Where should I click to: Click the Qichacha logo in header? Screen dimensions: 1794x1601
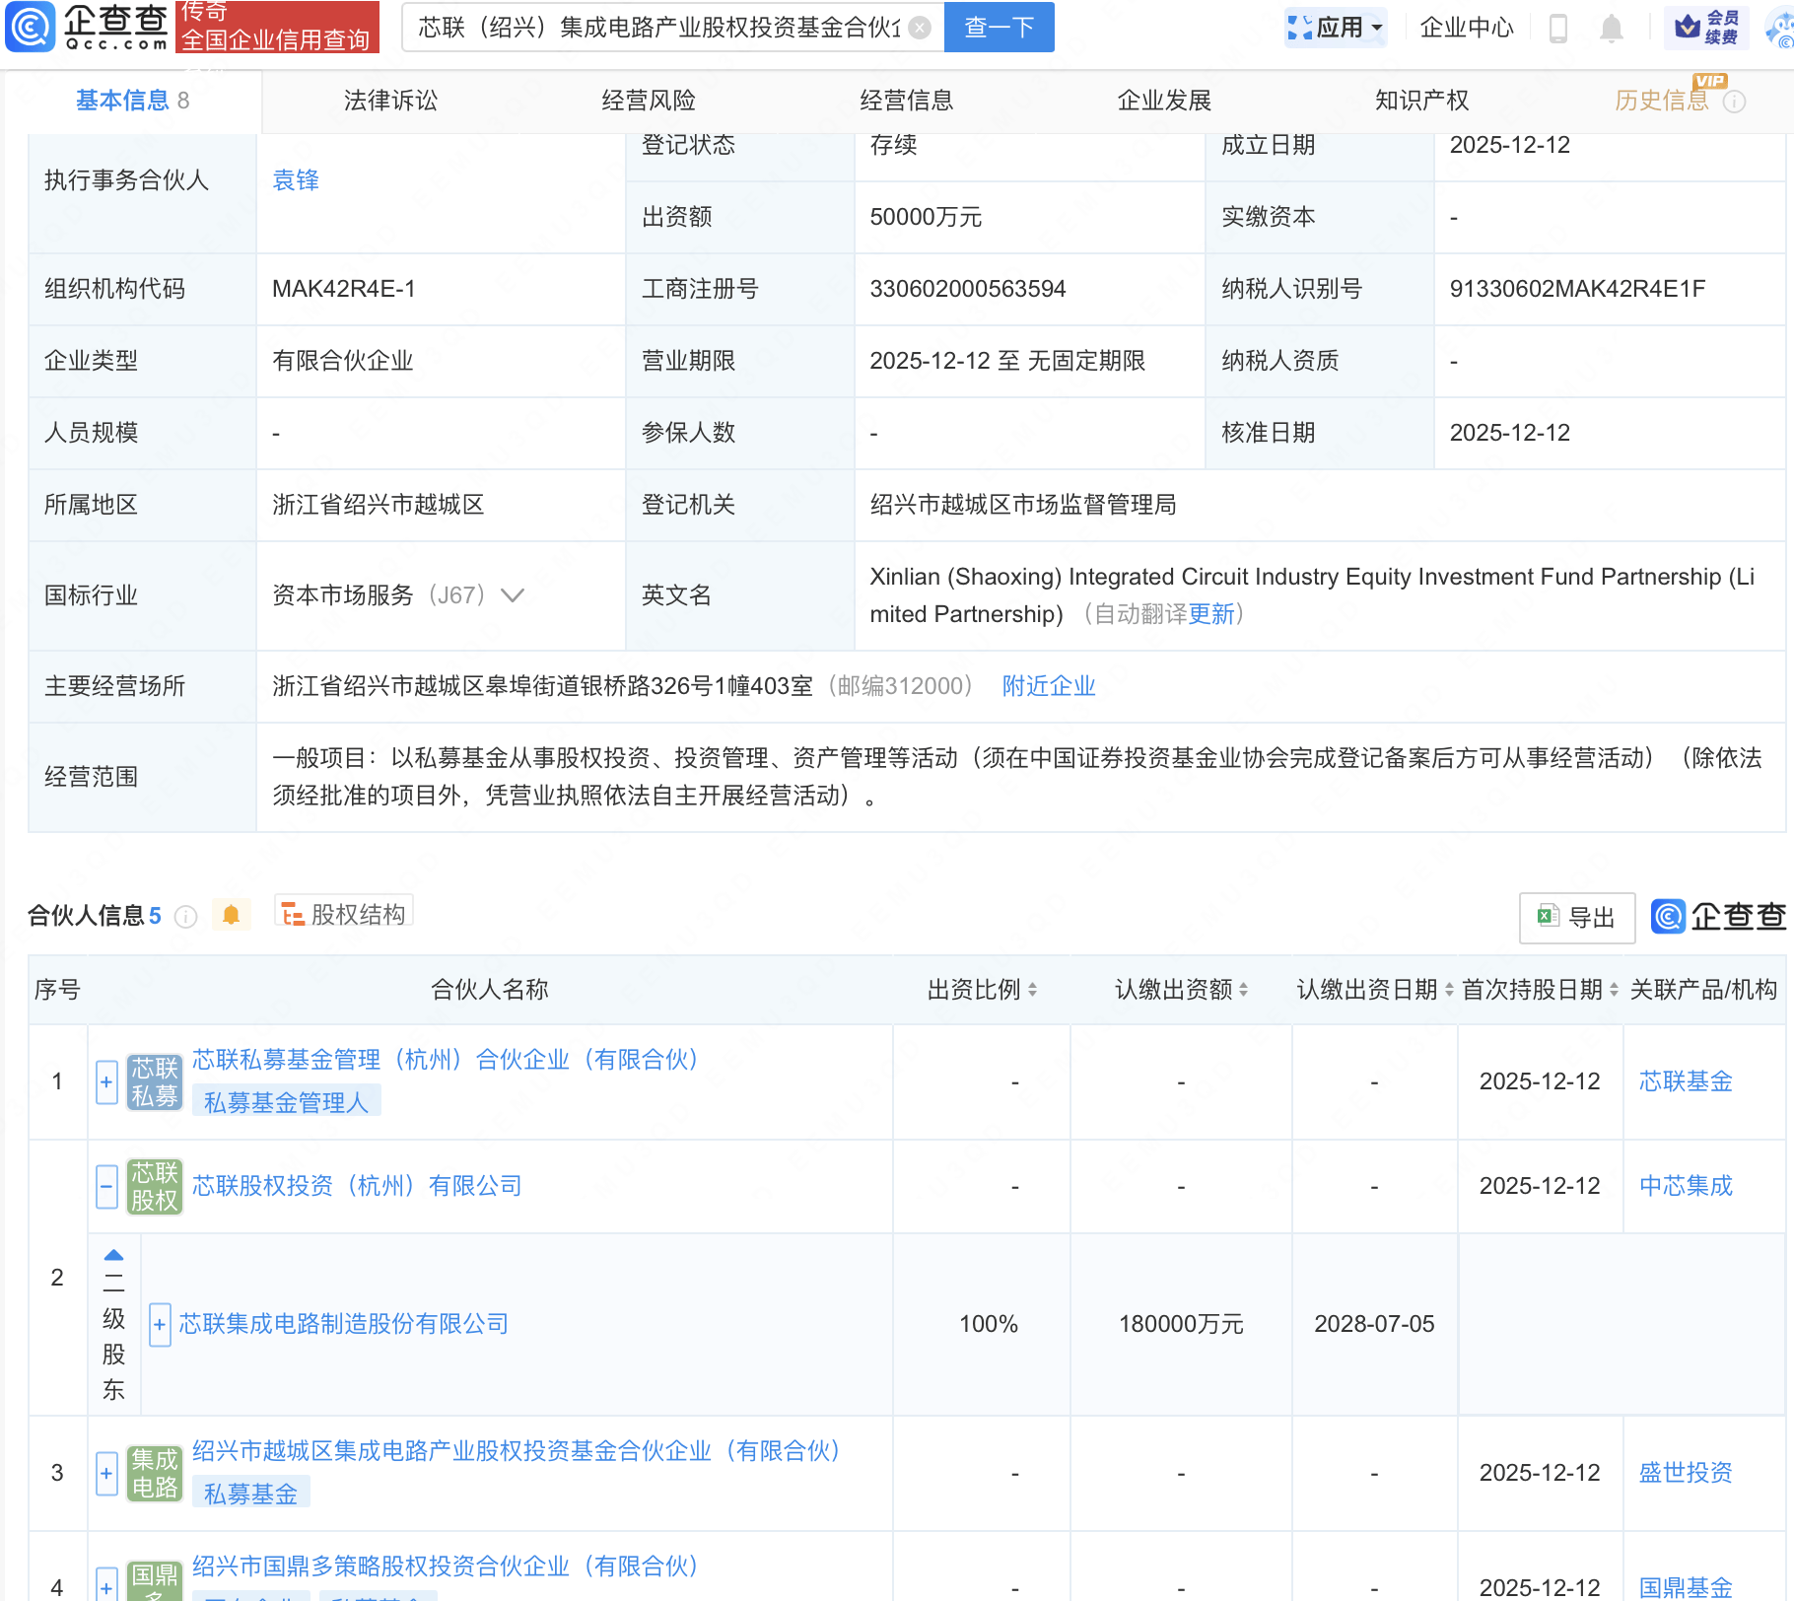tap(87, 27)
